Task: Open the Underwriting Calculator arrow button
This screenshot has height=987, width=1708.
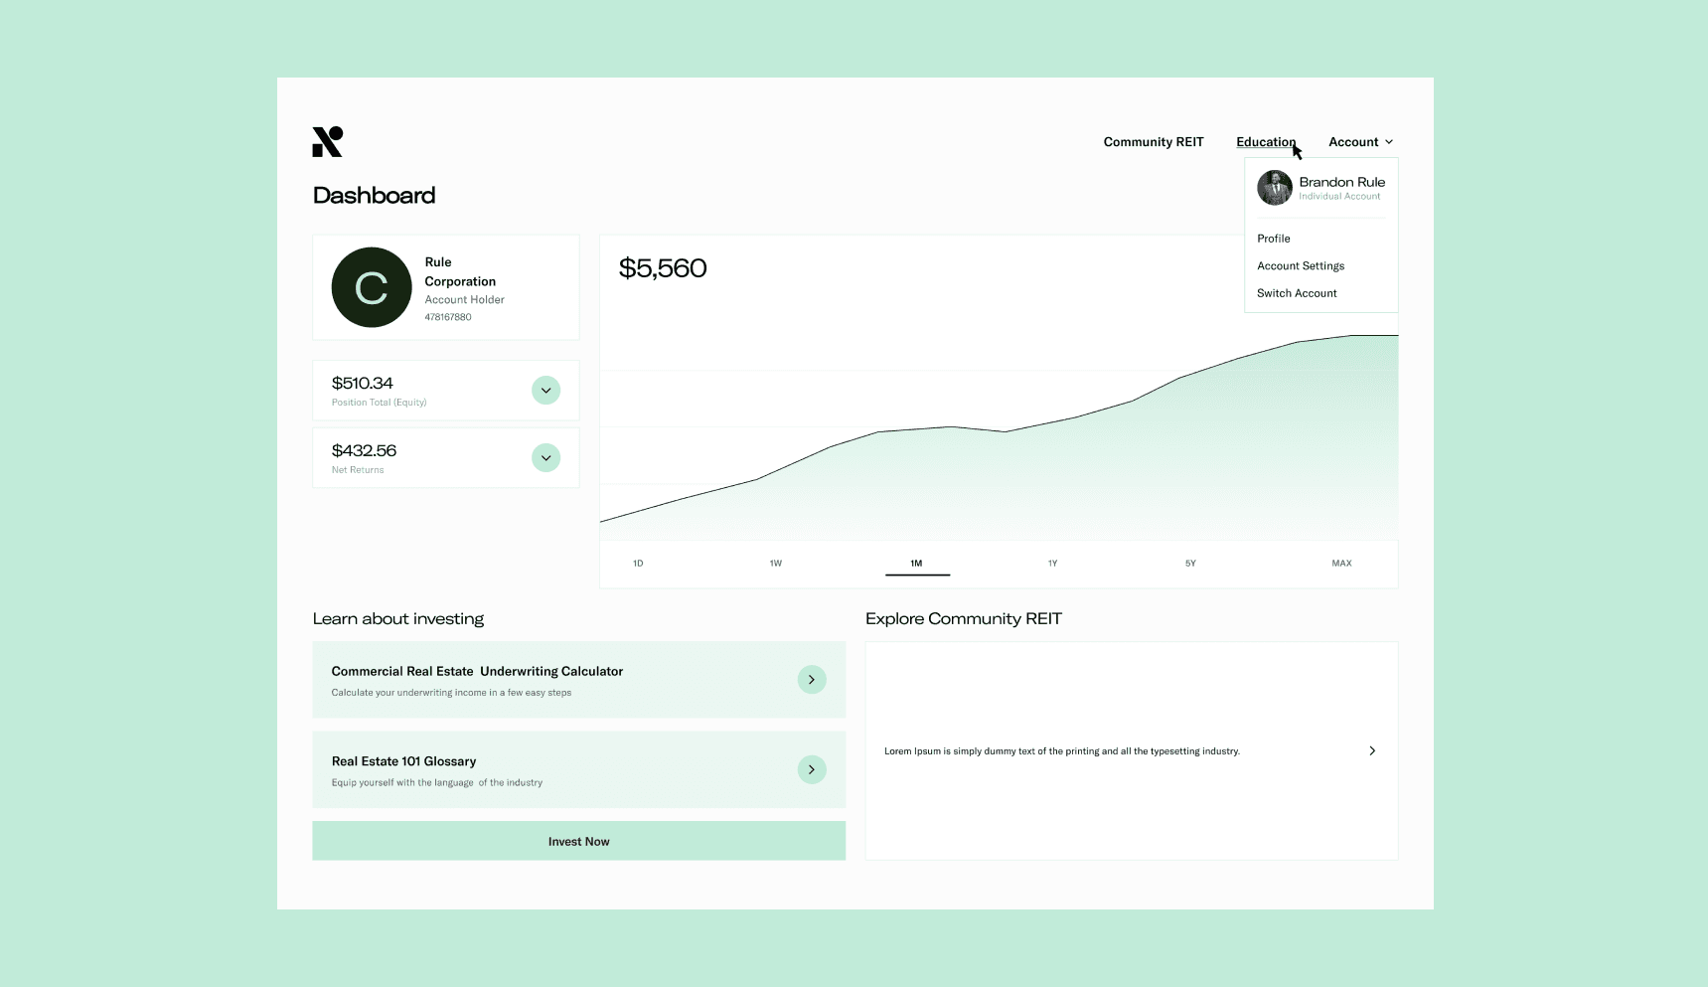Action: click(812, 680)
